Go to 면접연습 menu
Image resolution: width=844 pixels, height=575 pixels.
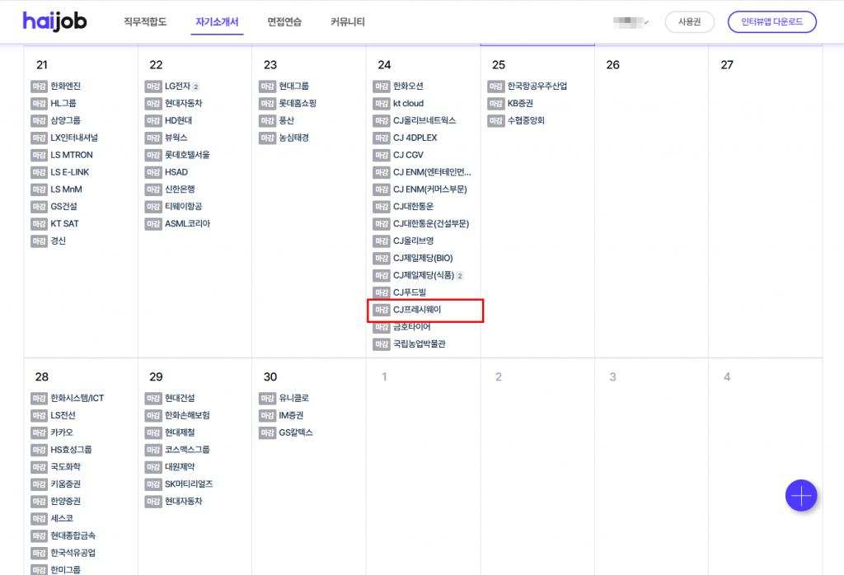(x=284, y=22)
